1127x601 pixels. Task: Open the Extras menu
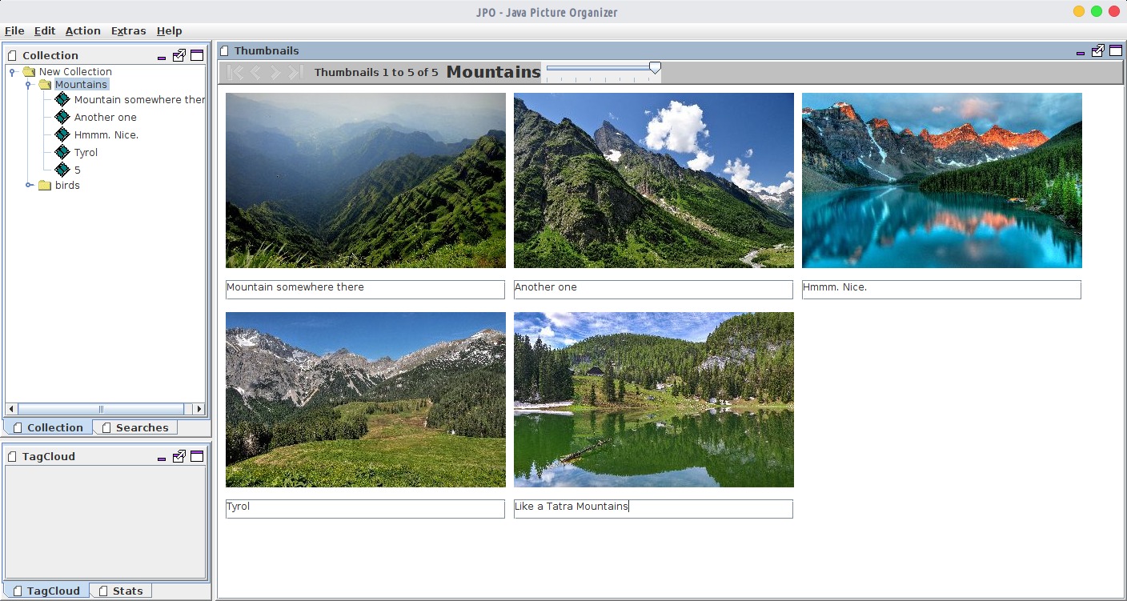(x=129, y=30)
